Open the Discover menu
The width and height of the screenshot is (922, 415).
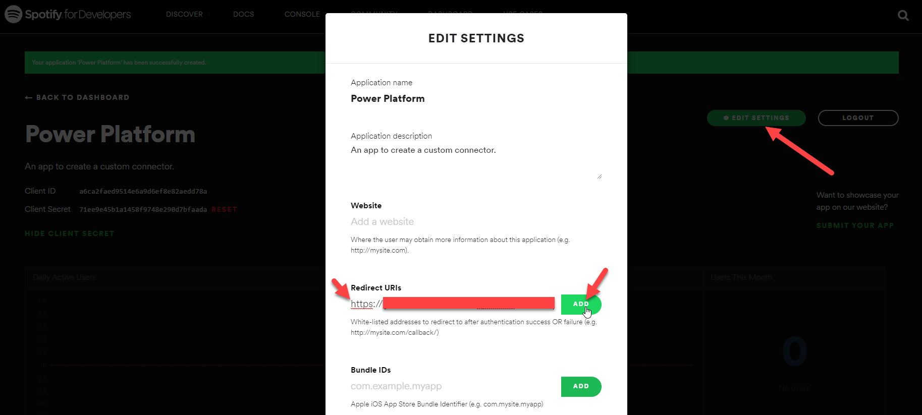coord(184,14)
